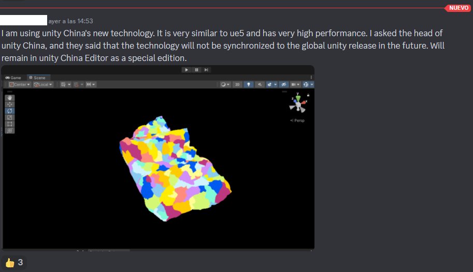Toggle Persp projection label
The width and height of the screenshot is (473, 272).
(297, 120)
